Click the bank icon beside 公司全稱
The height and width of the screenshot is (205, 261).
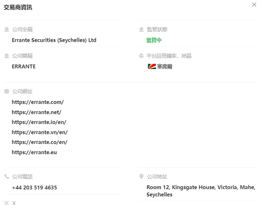[x=7, y=30]
